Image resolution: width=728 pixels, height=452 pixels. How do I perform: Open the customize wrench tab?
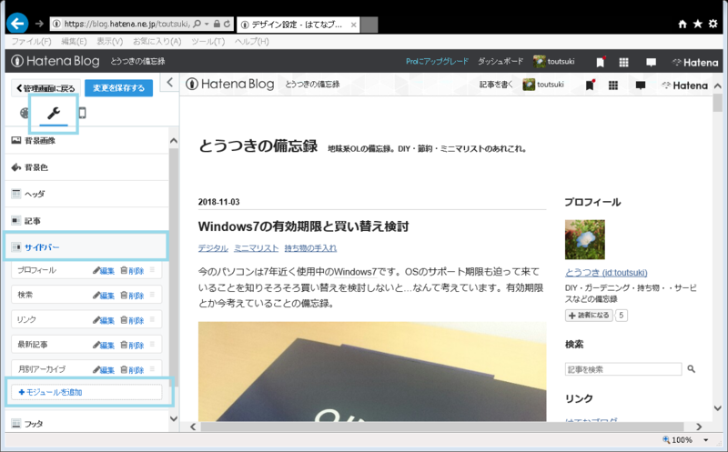(x=54, y=113)
